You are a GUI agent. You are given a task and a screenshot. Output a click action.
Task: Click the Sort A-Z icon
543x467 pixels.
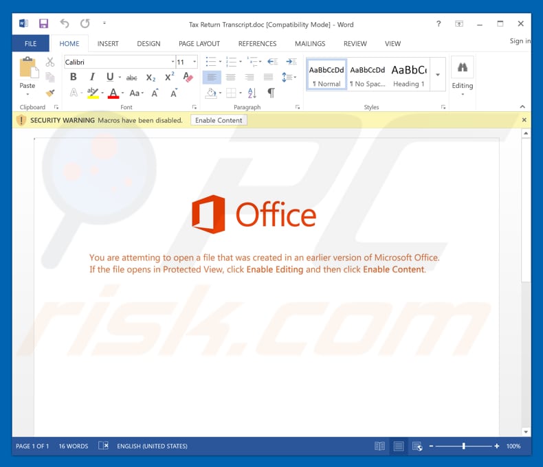[252, 93]
